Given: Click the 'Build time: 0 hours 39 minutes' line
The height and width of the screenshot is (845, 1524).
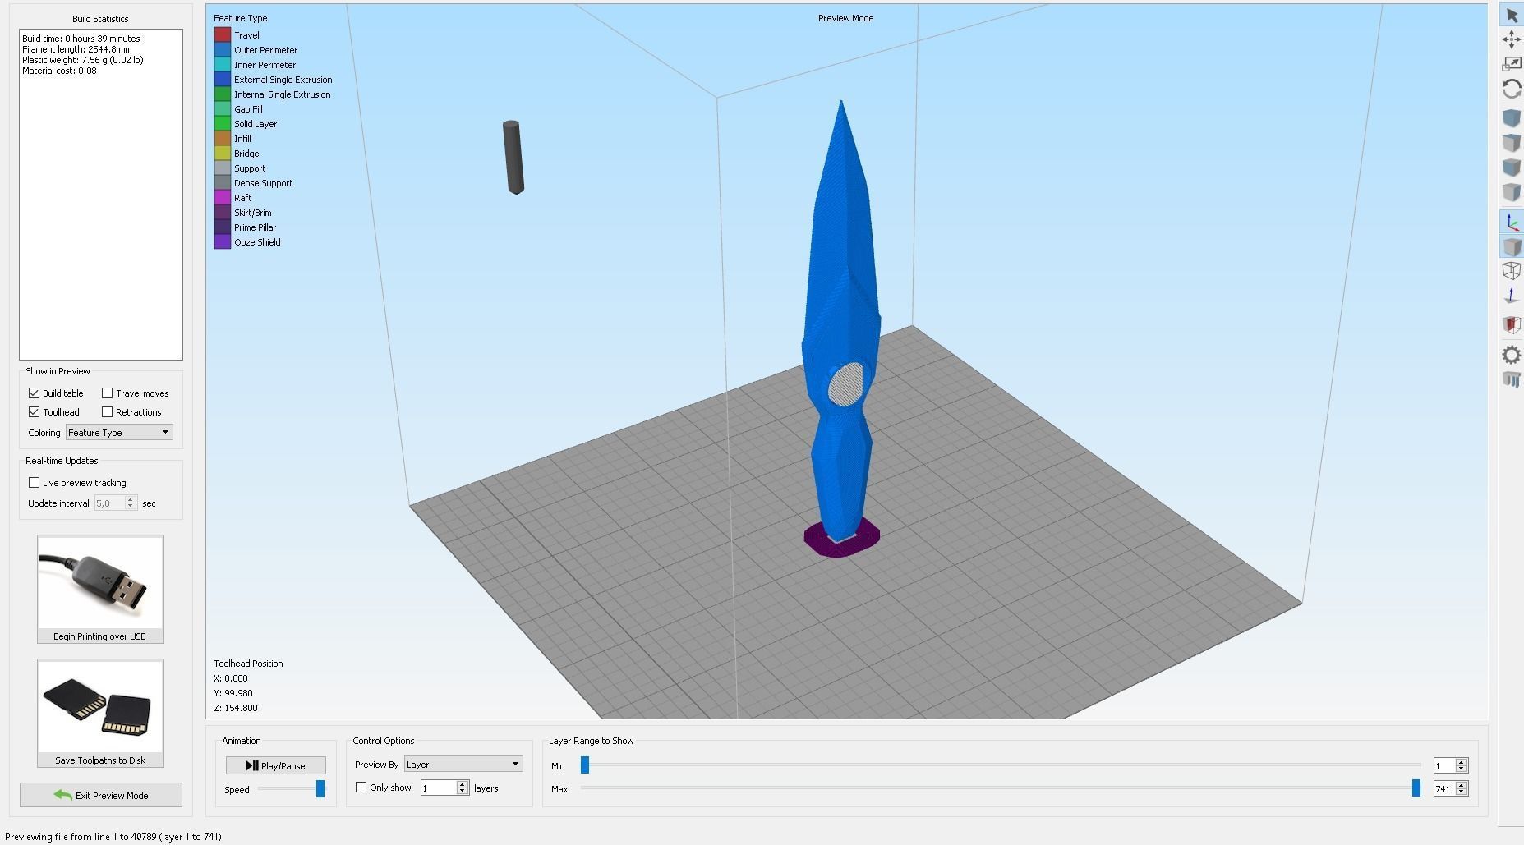Looking at the screenshot, I should click(x=81, y=39).
